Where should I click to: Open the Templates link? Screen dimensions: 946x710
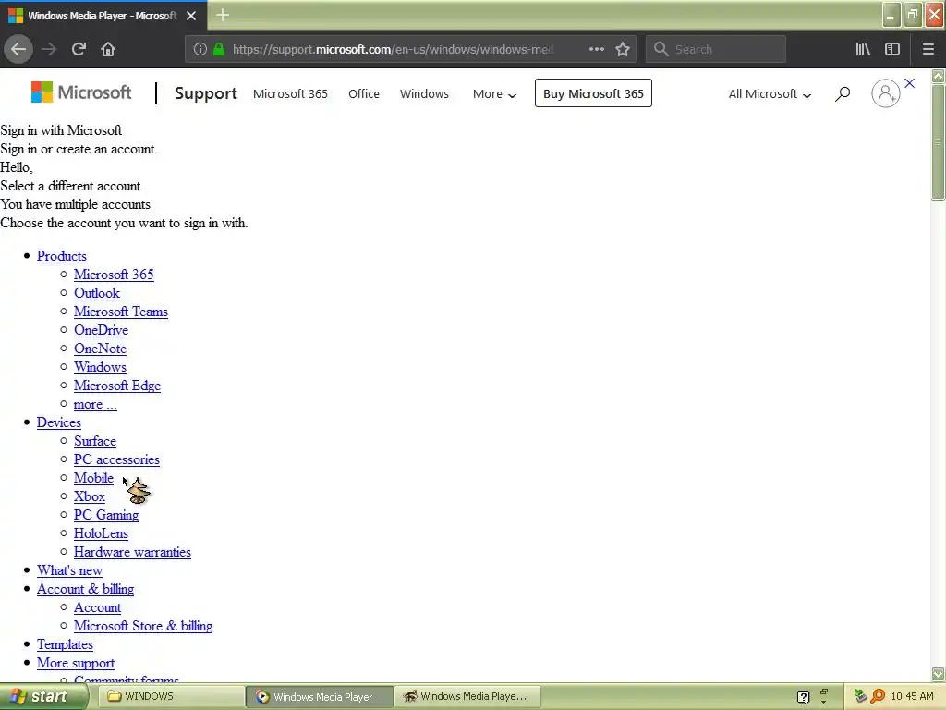click(x=65, y=644)
